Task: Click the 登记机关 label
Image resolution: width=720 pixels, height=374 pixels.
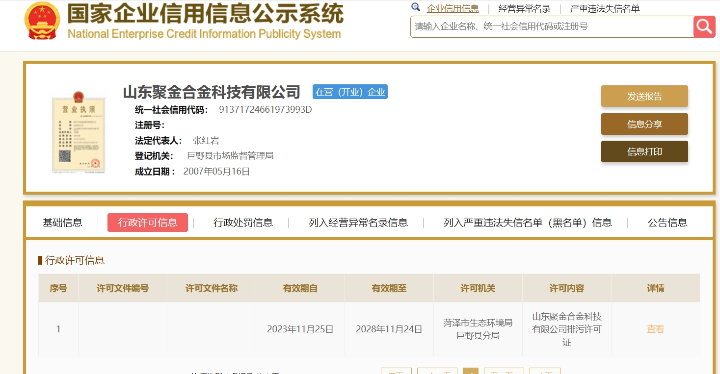Action: pos(154,156)
